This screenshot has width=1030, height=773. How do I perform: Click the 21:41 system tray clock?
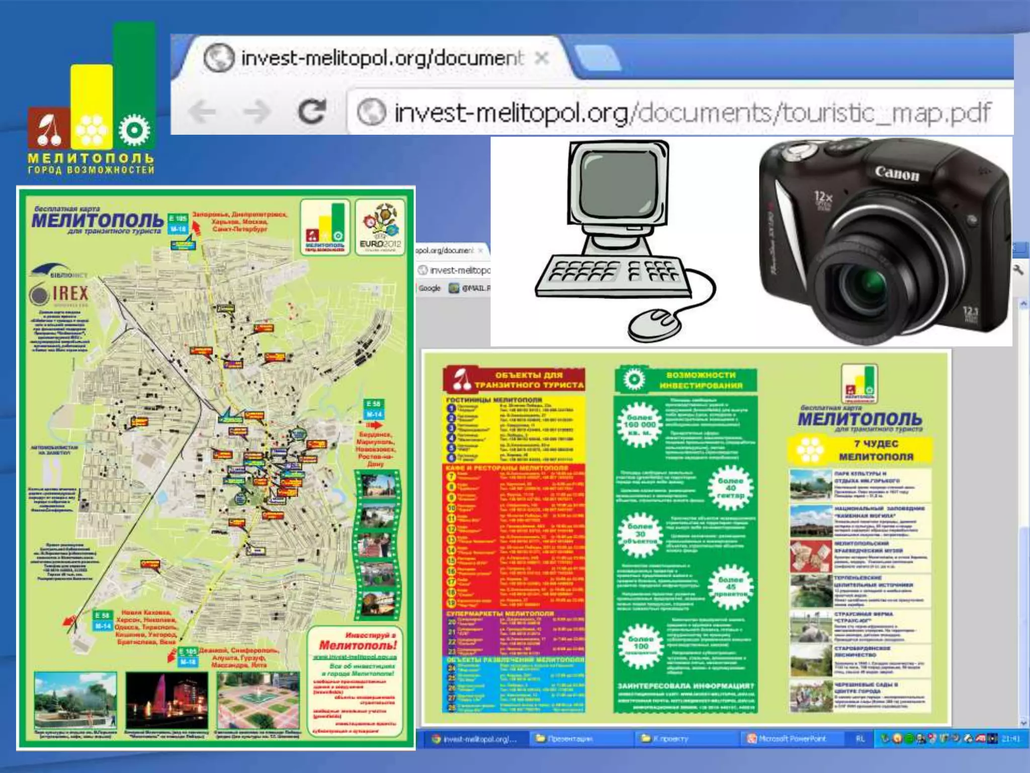[1011, 739]
